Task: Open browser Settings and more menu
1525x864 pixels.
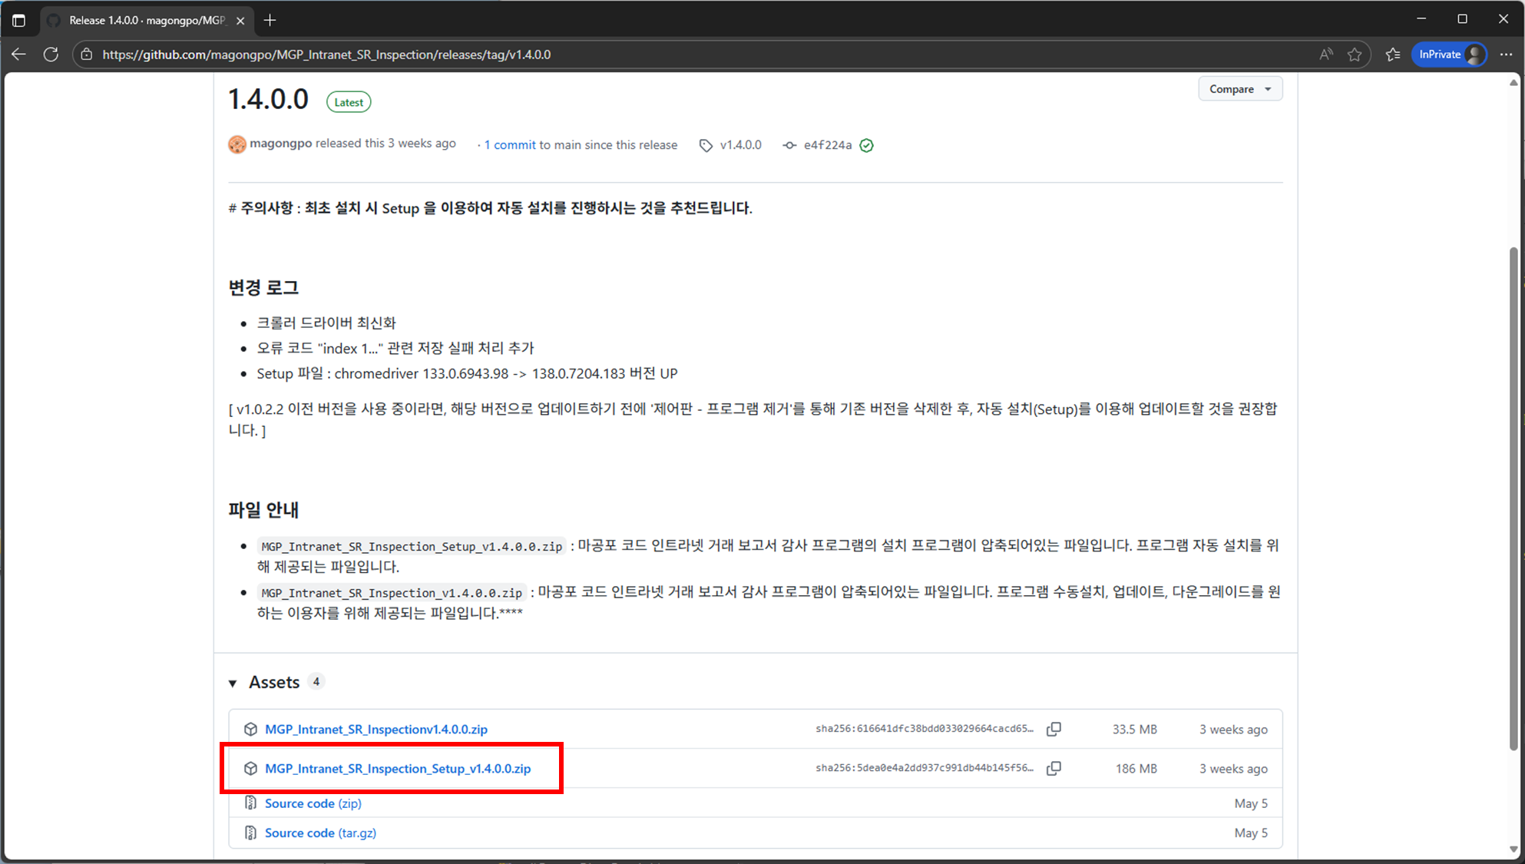Action: [x=1506, y=55]
